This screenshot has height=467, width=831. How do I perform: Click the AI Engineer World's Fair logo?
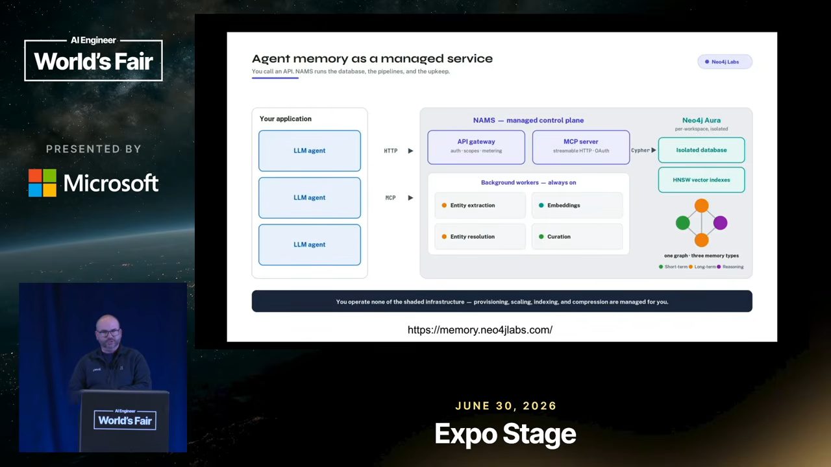coord(93,60)
